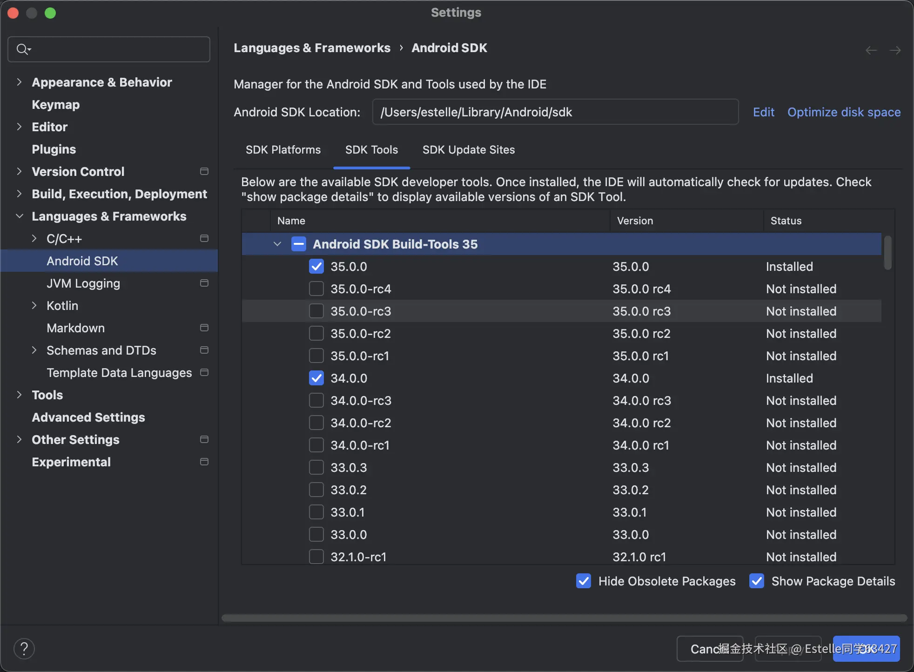Click Optimize disk space link
The image size is (914, 672).
point(844,112)
